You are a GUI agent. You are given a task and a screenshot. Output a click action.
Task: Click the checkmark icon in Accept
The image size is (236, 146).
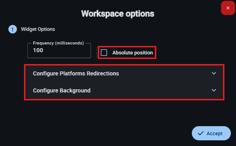tap(201, 133)
